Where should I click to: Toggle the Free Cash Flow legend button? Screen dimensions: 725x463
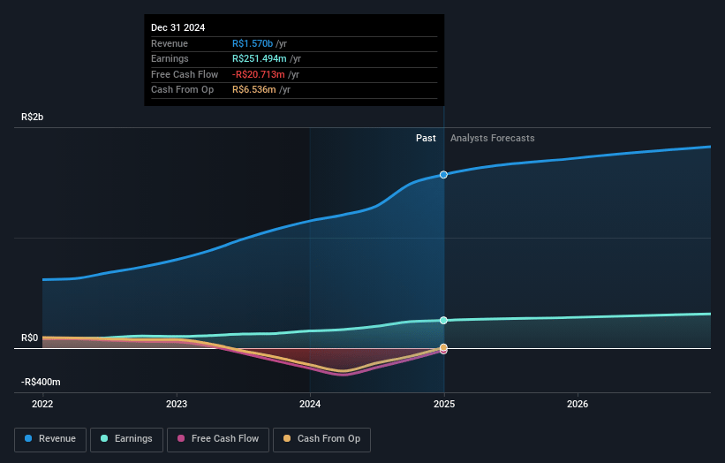(218, 439)
